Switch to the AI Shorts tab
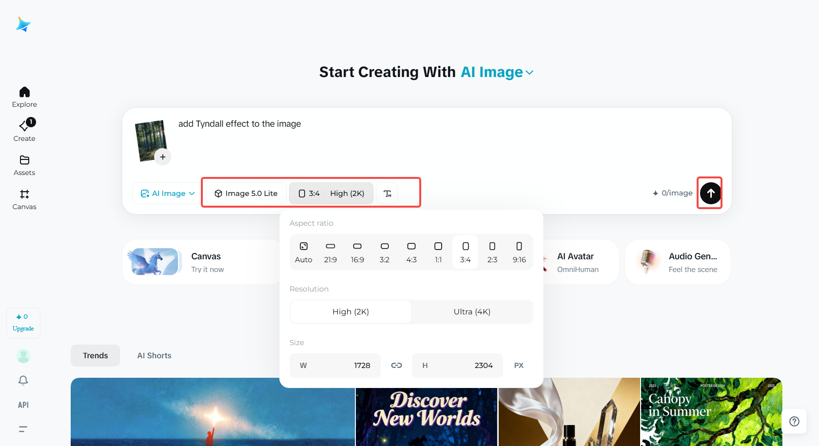This screenshot has width=819, height=446. click(154, 356)
